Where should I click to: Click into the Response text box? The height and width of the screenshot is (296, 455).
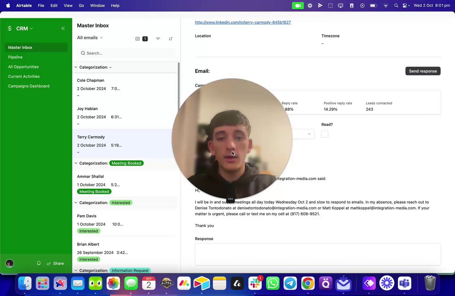pyautogui.click(x=318, y=254)
